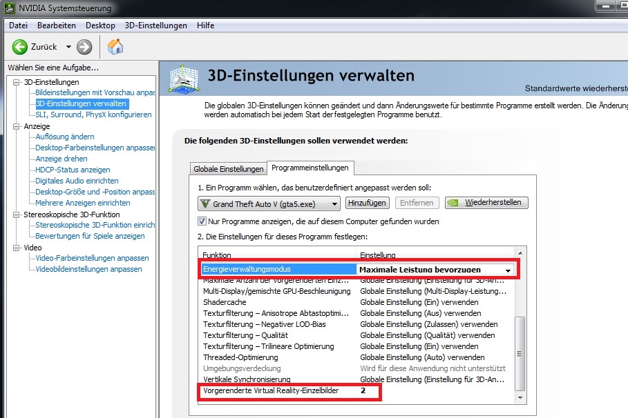The height and width of the screenshot is (418, 628).
Task: Open 'Anzeige drehen' task
Action: (61, 159)
